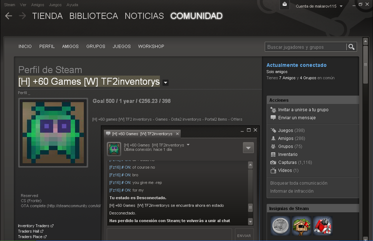The height and width of the screenshot is (241, 373).
Task: Select the red gift badge
Action: 323,226
